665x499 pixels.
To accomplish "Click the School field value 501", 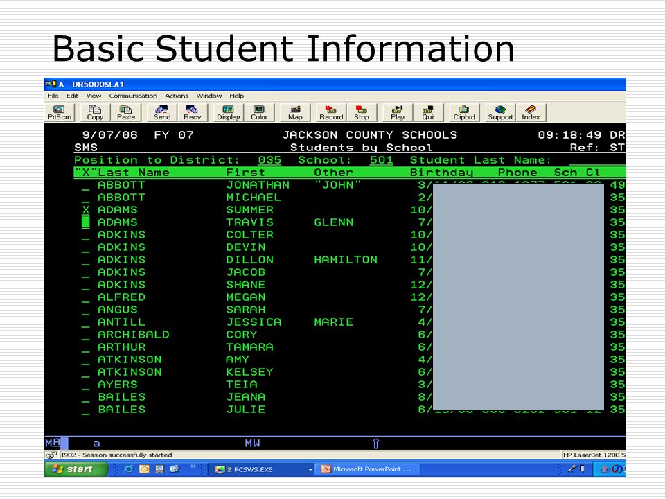I will click(381, 160).
